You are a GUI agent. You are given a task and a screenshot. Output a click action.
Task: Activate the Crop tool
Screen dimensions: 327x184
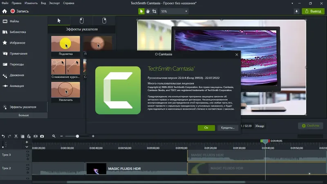pos(155,11)
